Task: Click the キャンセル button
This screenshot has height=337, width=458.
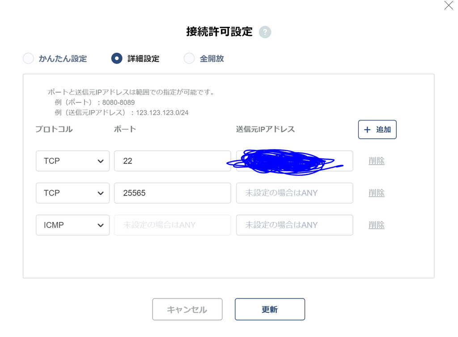Action: pos(187,309)
